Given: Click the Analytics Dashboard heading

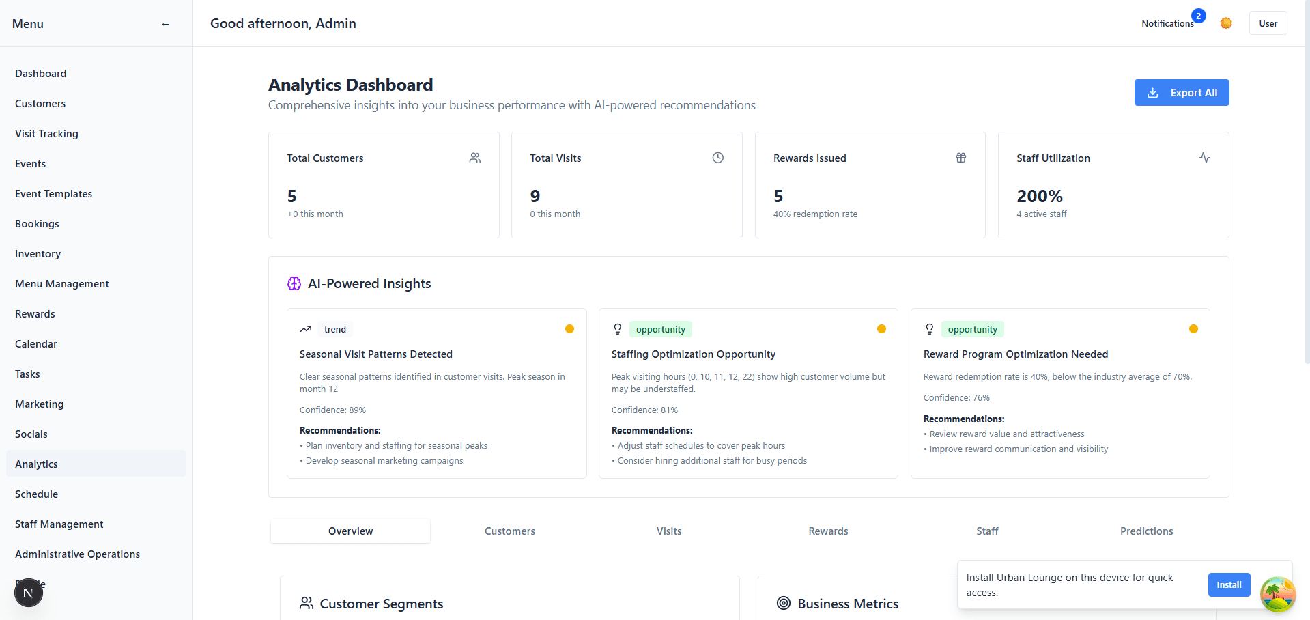Looking at the screenshot, I should [351, 85].
